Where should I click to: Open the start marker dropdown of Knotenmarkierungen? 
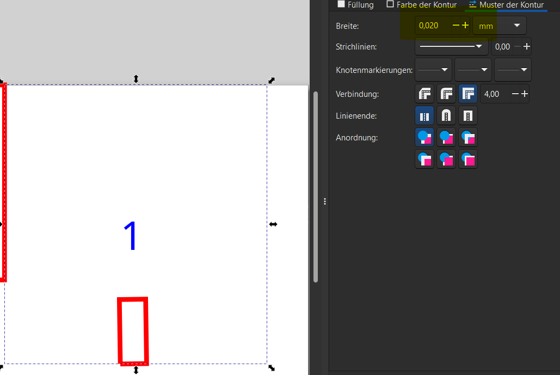pyautogui.click(x=433, y=70)
